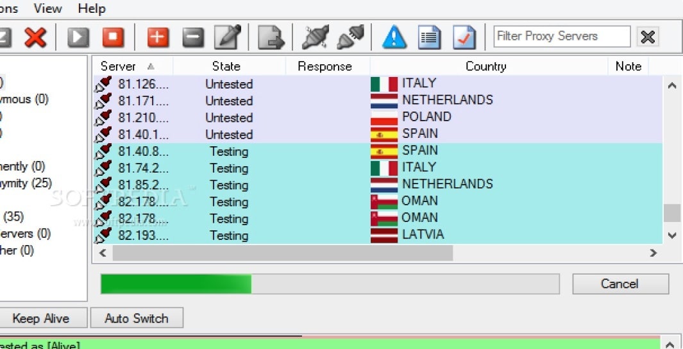
Task: Click the Filter Proxy Servers field
Action: tap(562, 36)
